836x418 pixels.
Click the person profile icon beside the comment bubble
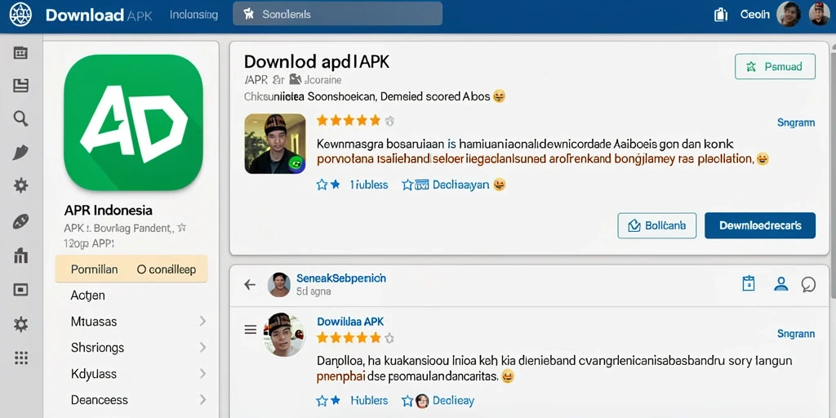(x=780, y=283)
